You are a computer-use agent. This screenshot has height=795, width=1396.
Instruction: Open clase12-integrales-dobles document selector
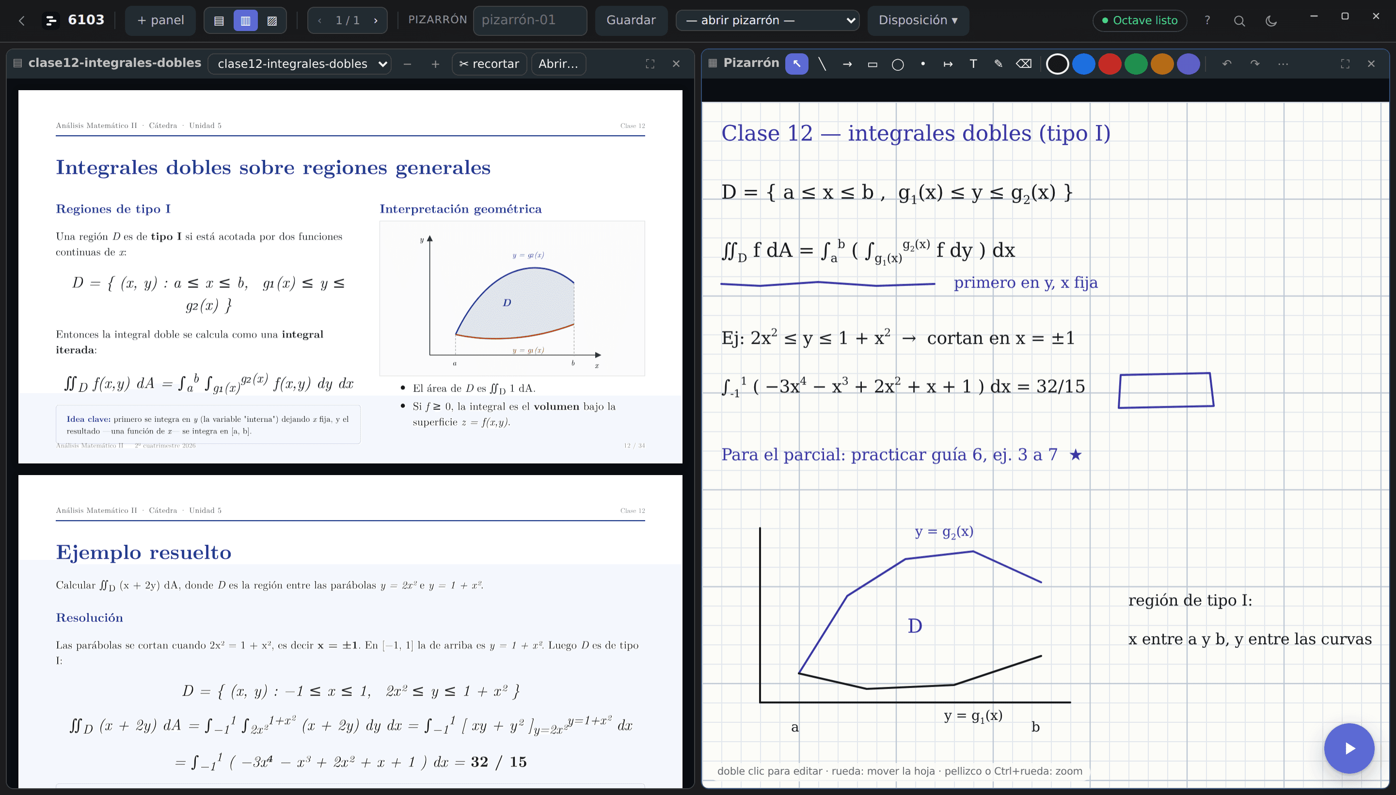300,64
